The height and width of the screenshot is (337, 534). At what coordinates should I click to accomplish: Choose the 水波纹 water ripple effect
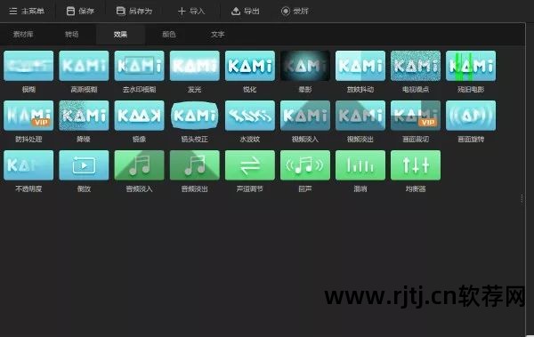coord(249,116)
